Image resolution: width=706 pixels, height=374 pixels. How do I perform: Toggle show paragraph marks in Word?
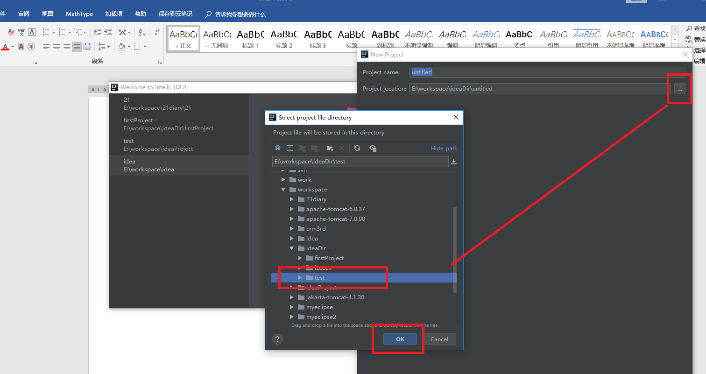(156, 32)
